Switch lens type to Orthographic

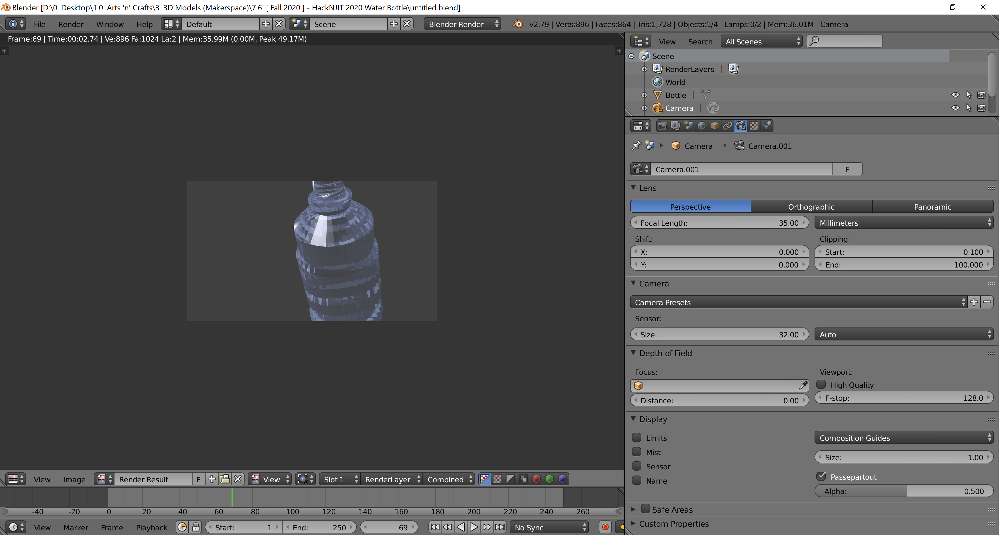pyautogui.click(x=811, y=207)
